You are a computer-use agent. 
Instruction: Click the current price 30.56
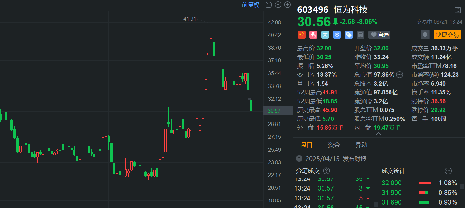tap(314, 22)
